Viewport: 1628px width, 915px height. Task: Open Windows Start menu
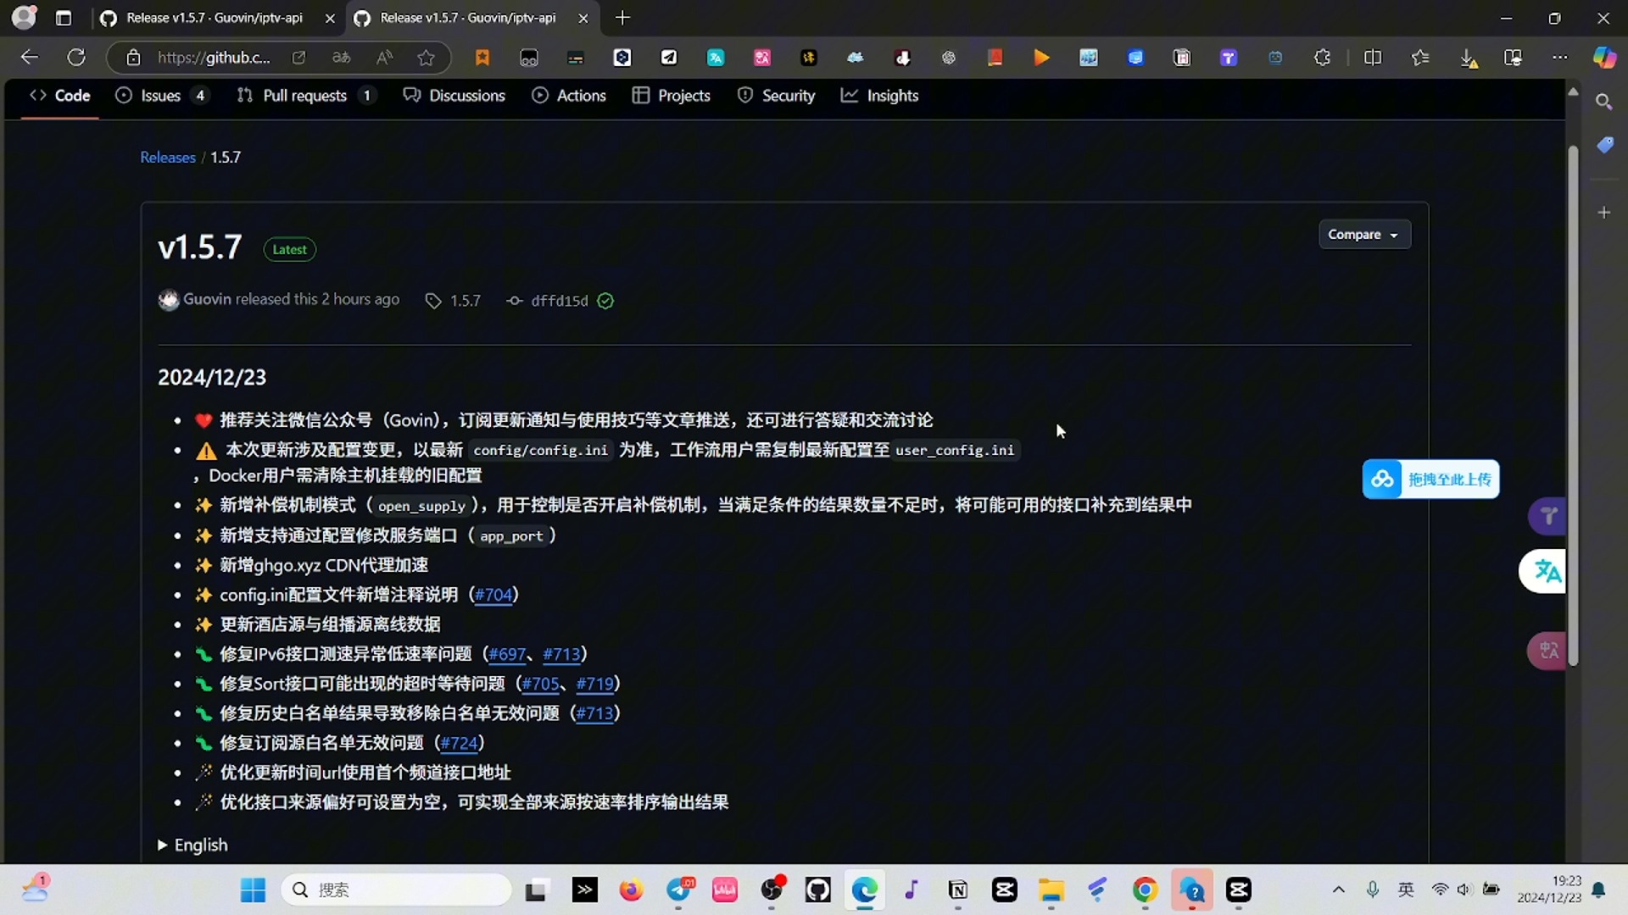click(253, 890)
